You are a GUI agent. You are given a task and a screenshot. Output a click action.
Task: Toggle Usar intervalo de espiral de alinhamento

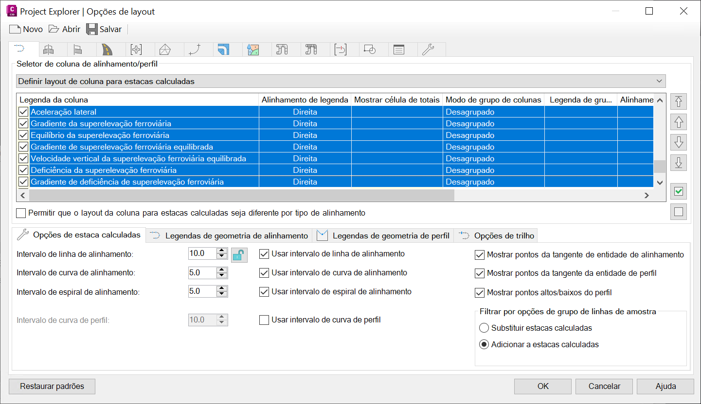(264, 292)
